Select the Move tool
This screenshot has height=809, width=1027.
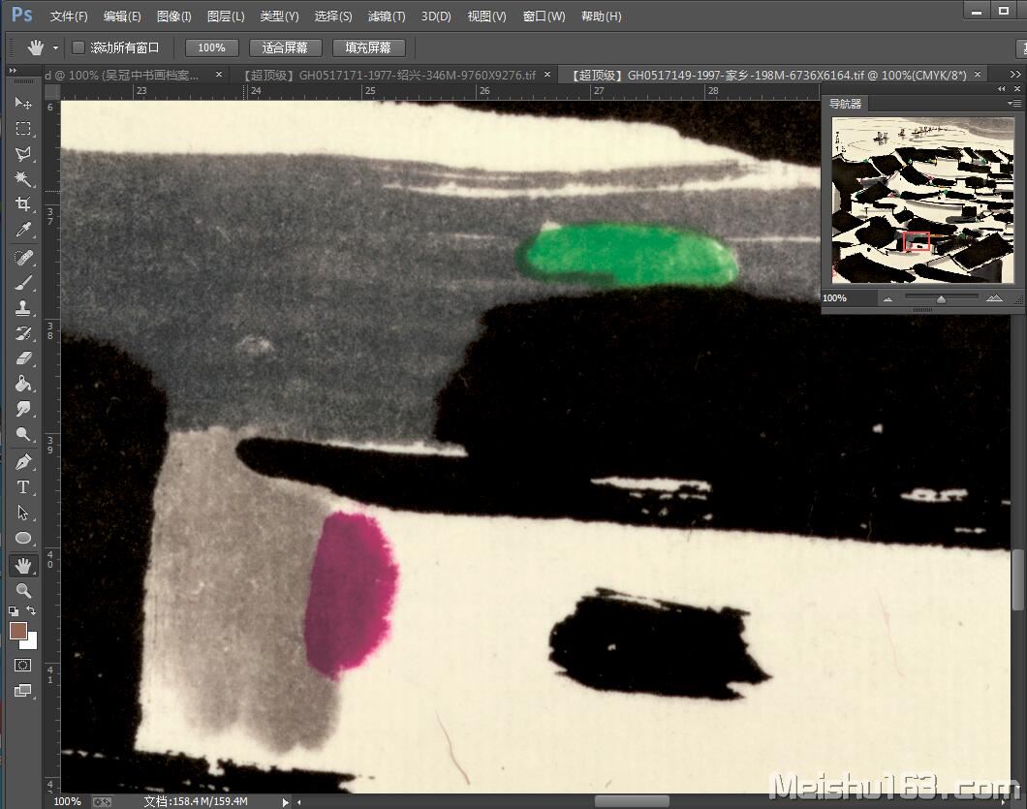pos(23,103)
